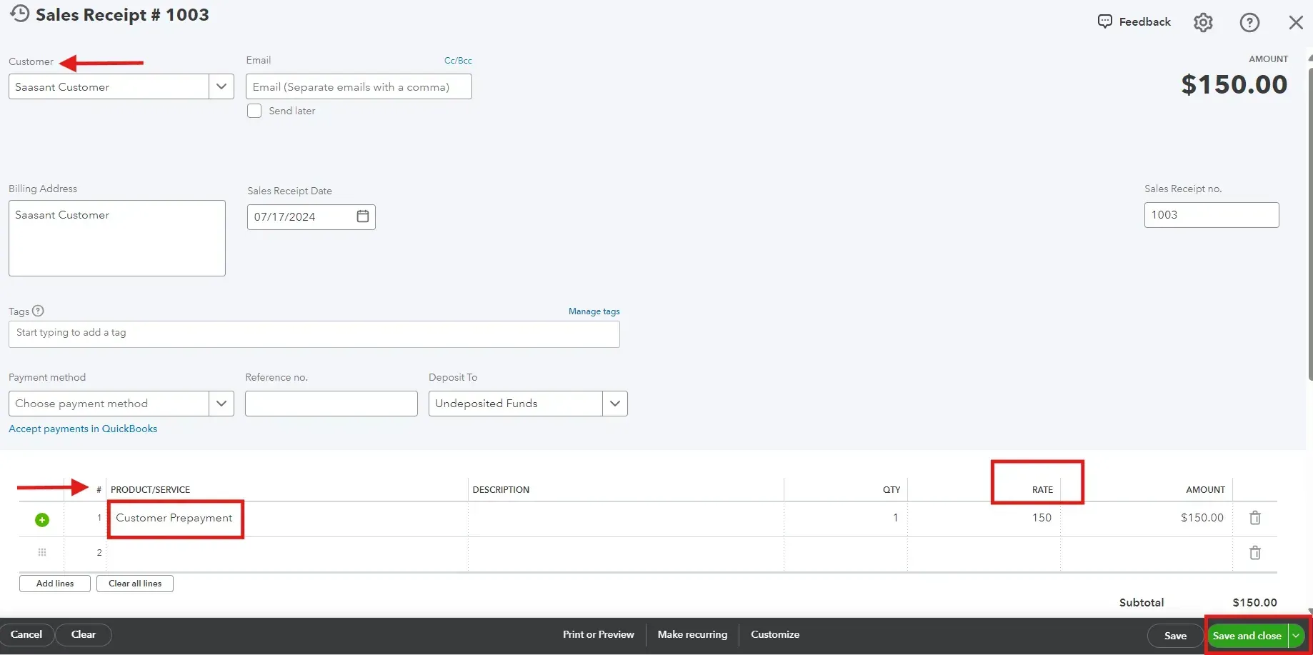Click the Tags help question mark icon

(39, 311)
